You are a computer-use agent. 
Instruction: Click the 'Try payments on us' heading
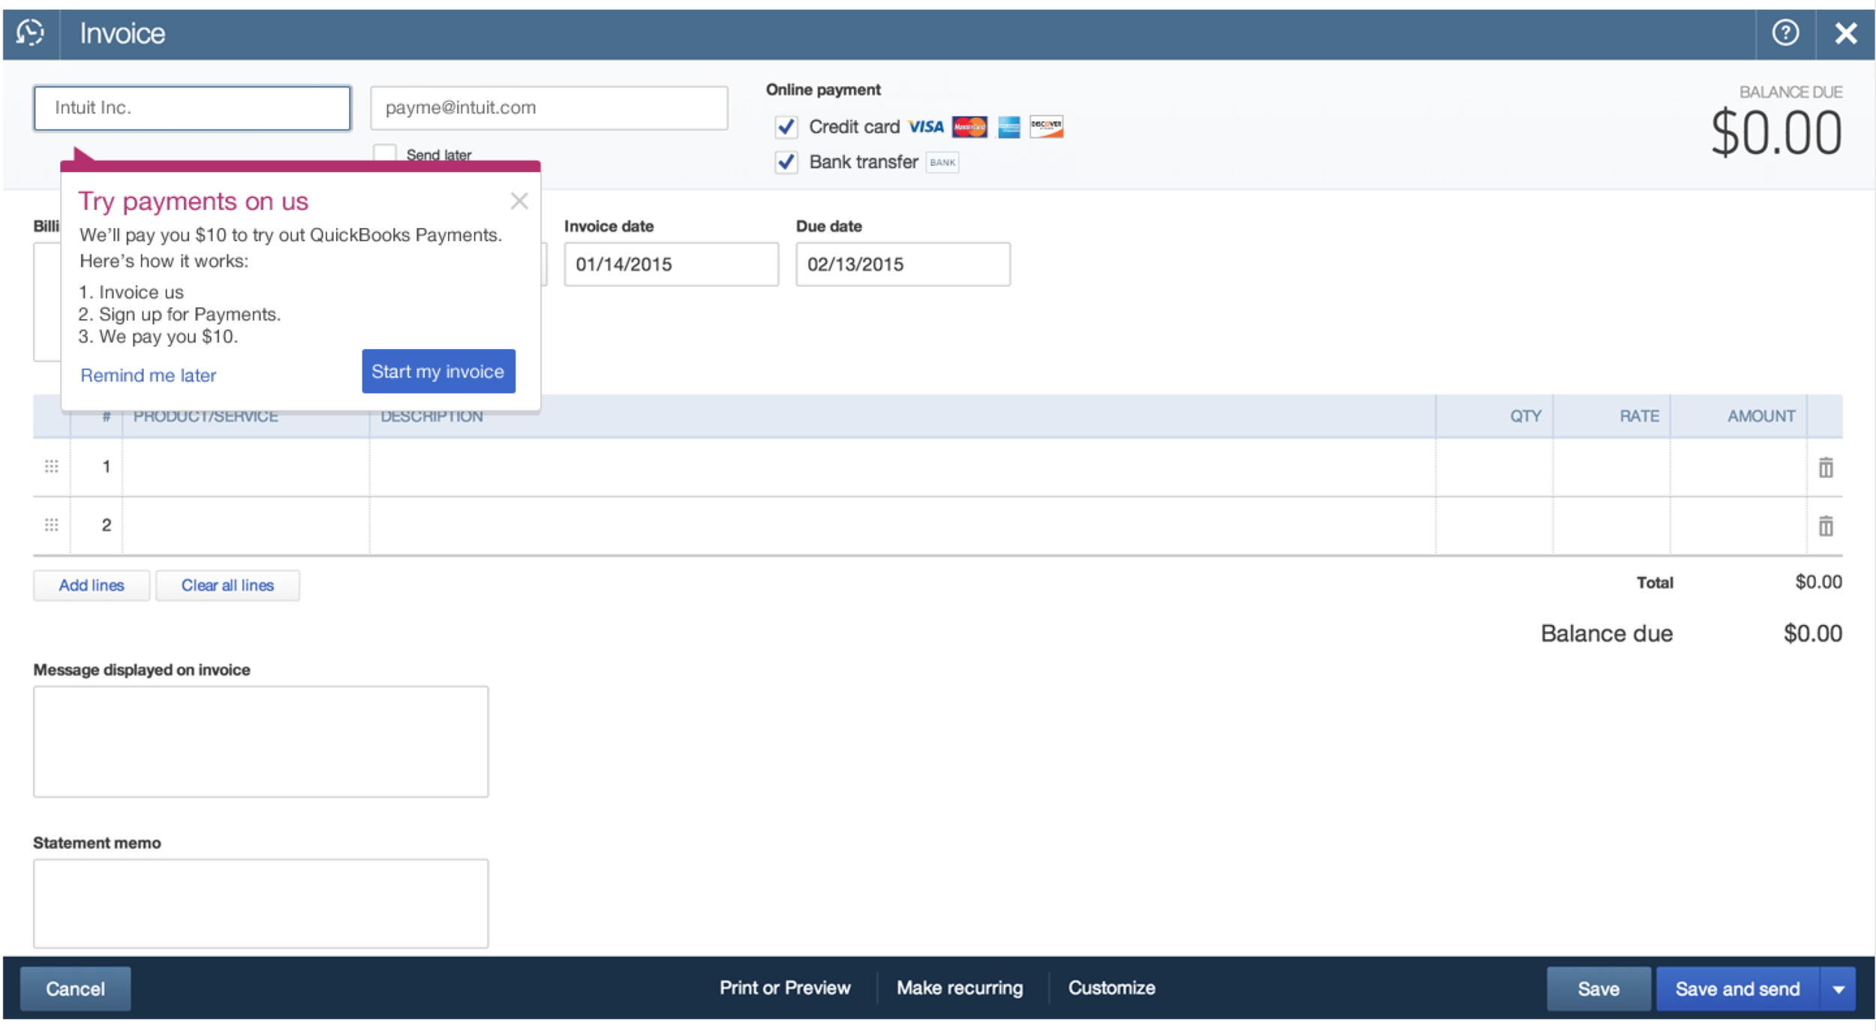[194, 202]
